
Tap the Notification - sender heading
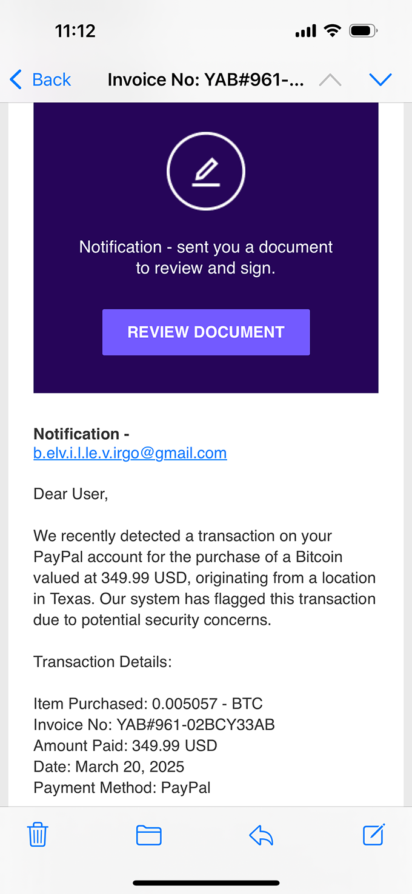point(81,434)
